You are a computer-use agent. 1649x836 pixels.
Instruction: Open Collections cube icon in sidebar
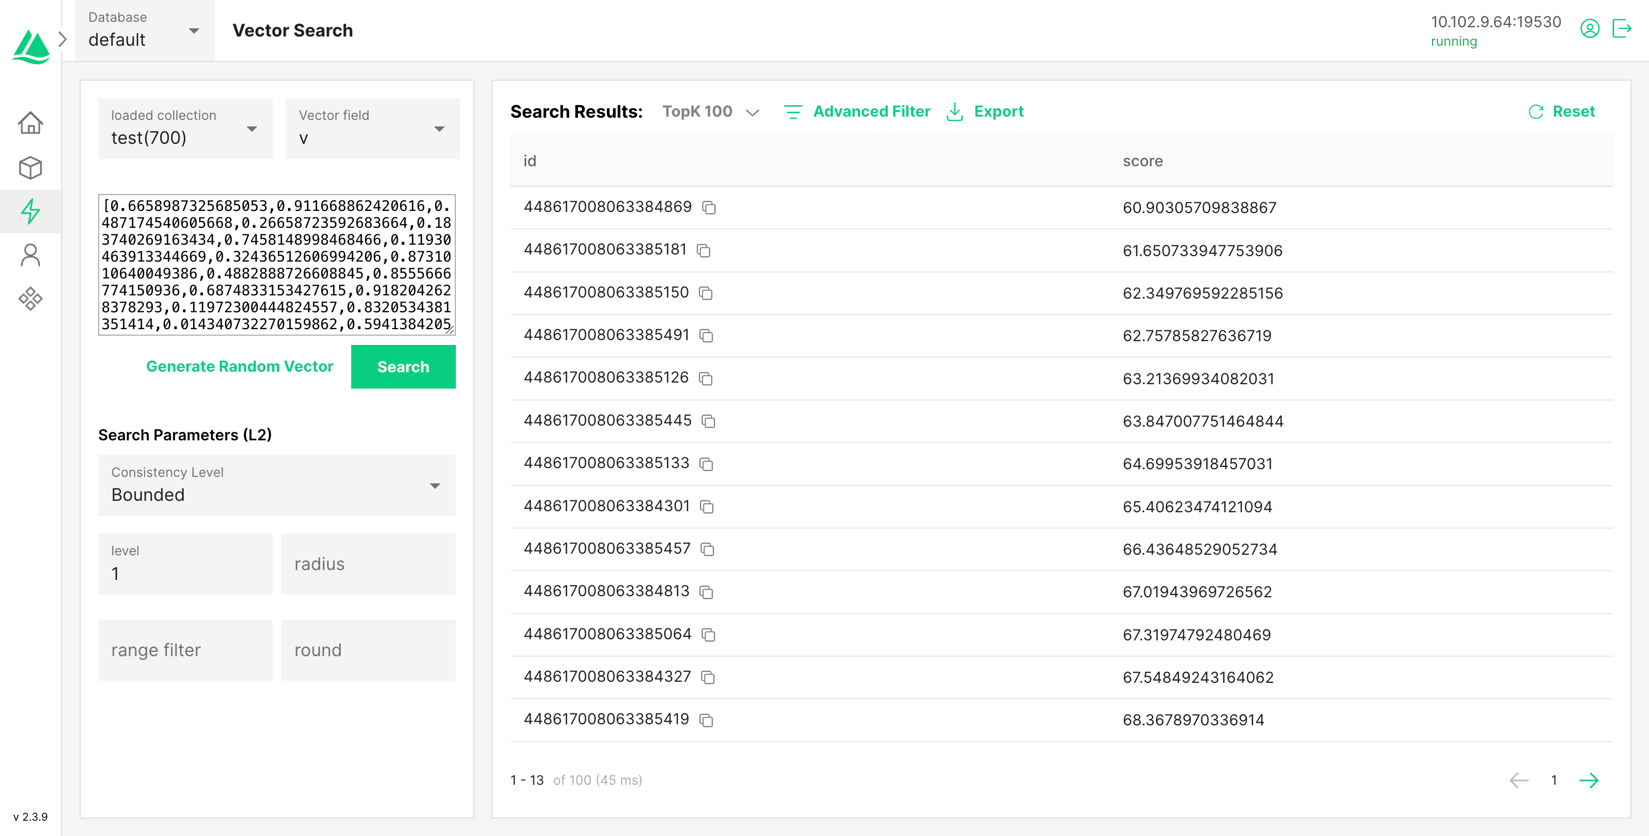[30, 168]
